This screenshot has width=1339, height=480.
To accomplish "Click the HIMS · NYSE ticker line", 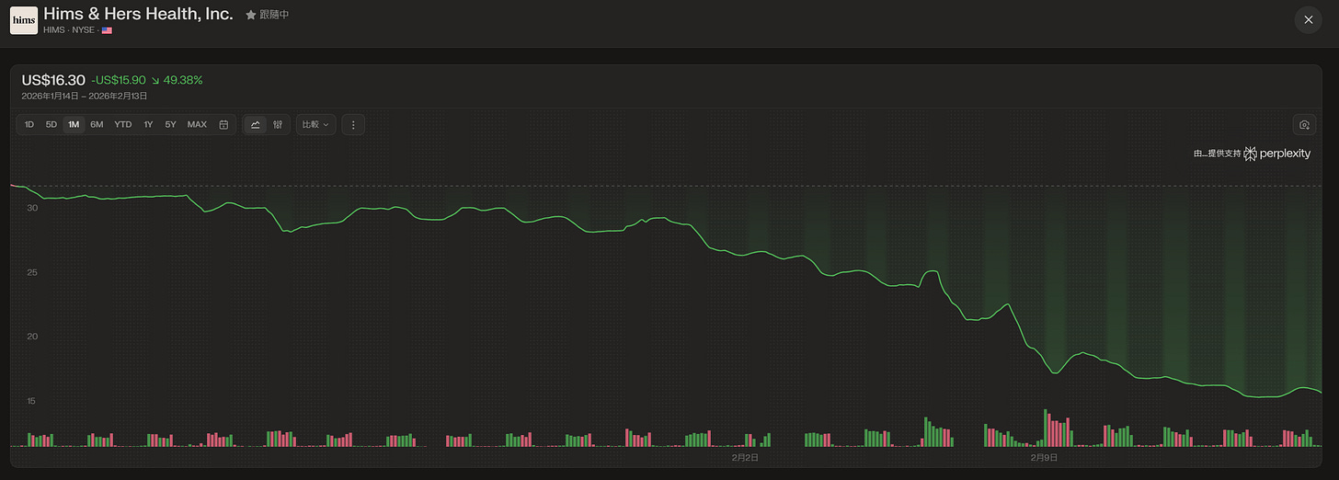I will [77, 30].
